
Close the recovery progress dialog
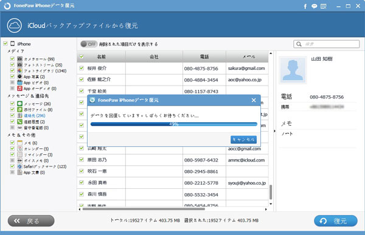(x=254, y=100)
